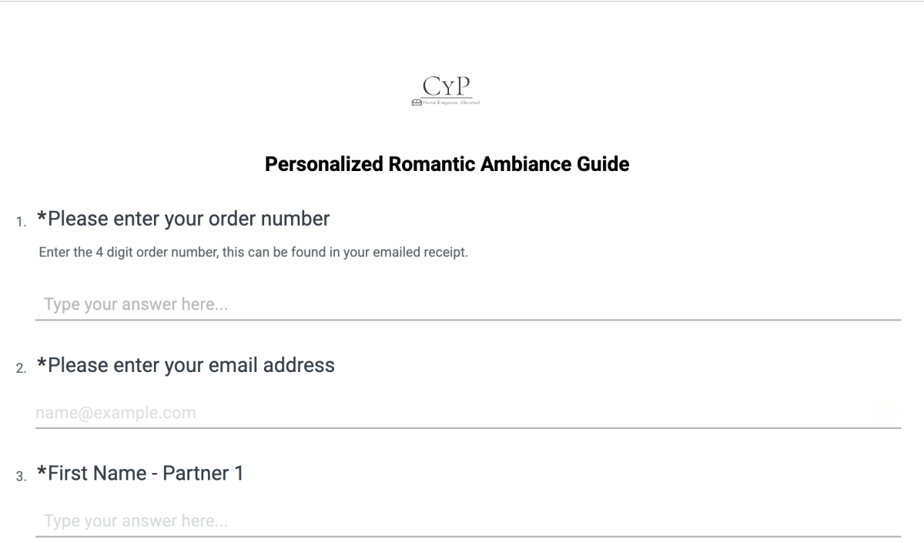The height and width of the screenshot is (543, 924).
Task: Click the required asterisk on order number question
Action: (x=42, y=217)
